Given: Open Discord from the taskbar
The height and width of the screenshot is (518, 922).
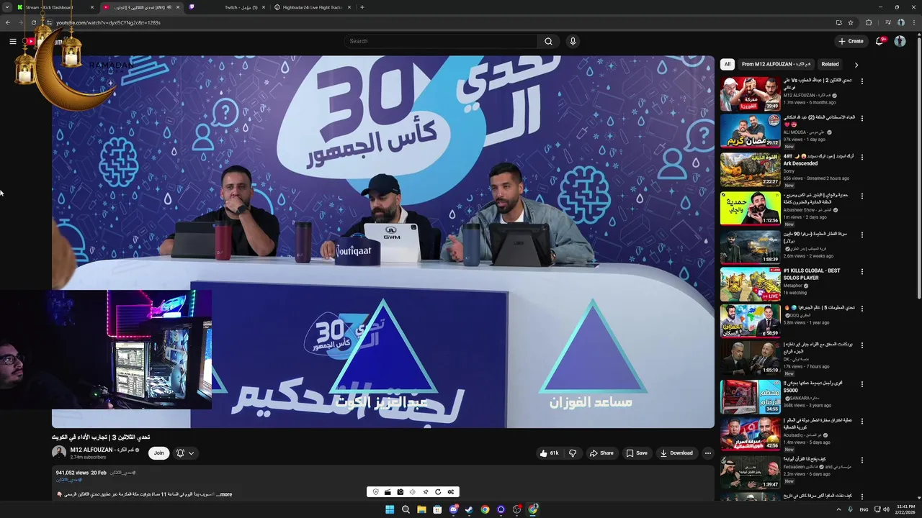Looking at the screenshot, I should tap(453, 509).
